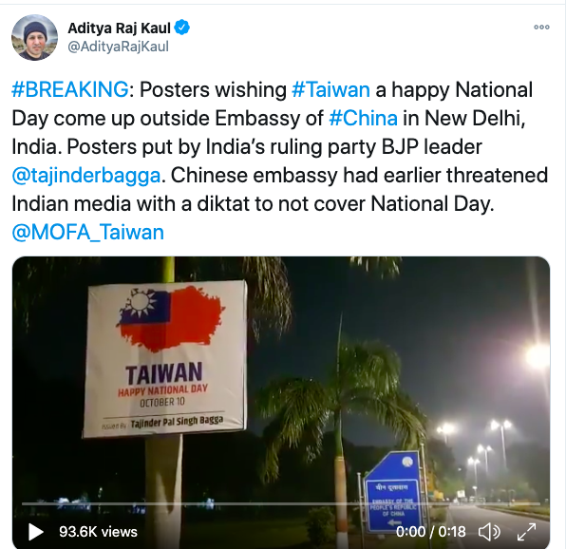Image resolution: width=566 pixels, height=549 pixels.
Task: Expand the video to fullscreen
Action: [x=526, y=532]
